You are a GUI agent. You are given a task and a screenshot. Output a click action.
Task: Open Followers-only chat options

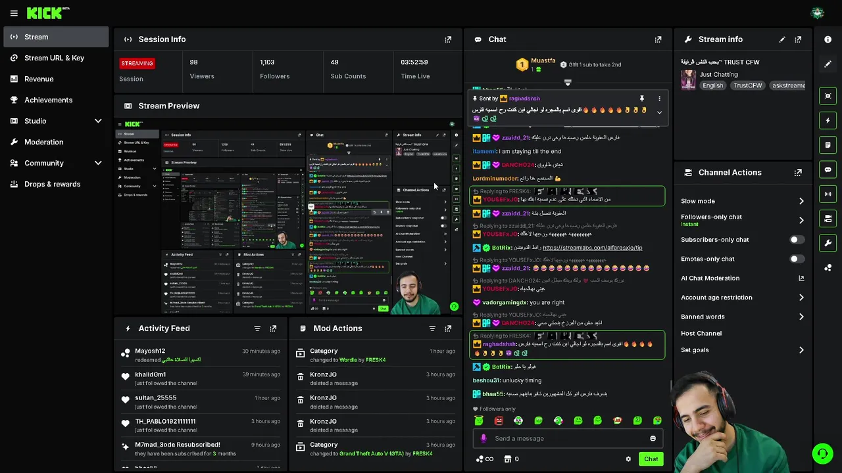(743, 220)
